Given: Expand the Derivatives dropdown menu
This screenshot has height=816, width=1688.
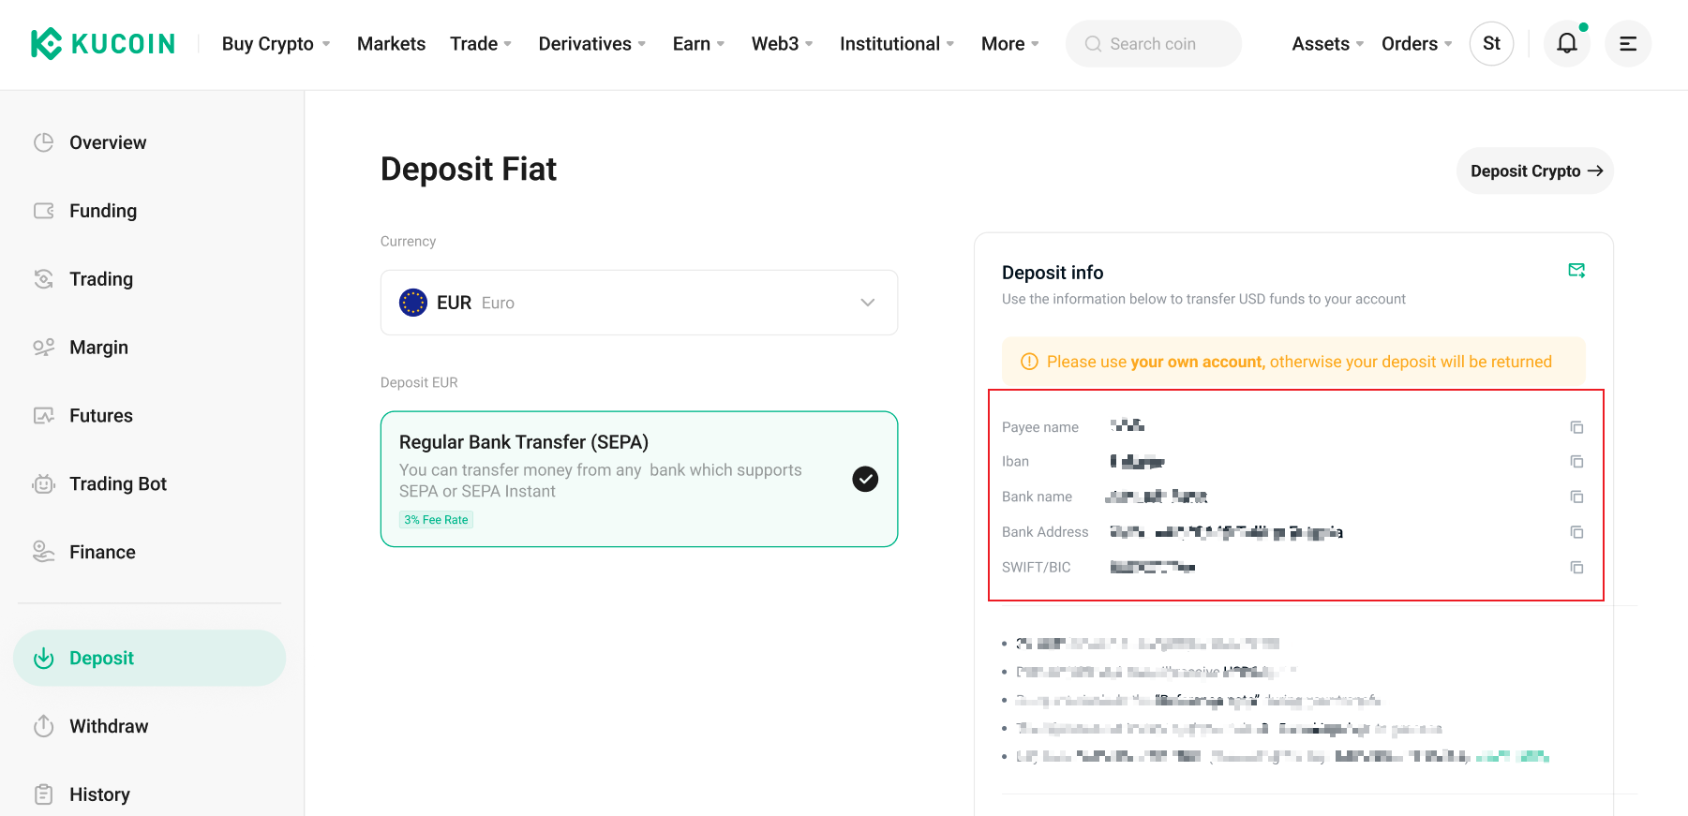Looking at the screenshot, I should 591,44.
